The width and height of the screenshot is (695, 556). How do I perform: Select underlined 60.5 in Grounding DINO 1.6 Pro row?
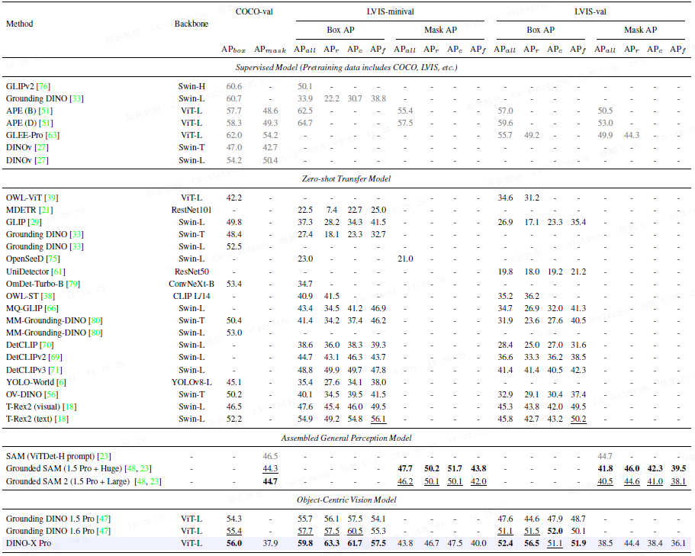(x=355, y=531)
